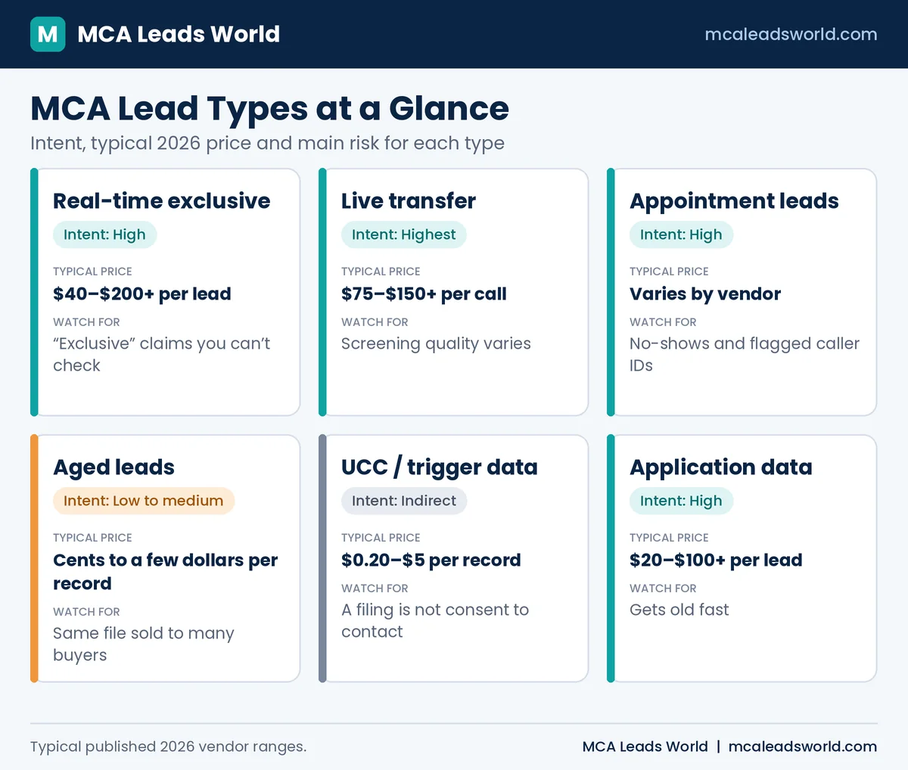Image resolution: width=908 pixels, height=770 pixels.
Task: Select the 'Appointment leads' card title
Action: coord(734,200)
